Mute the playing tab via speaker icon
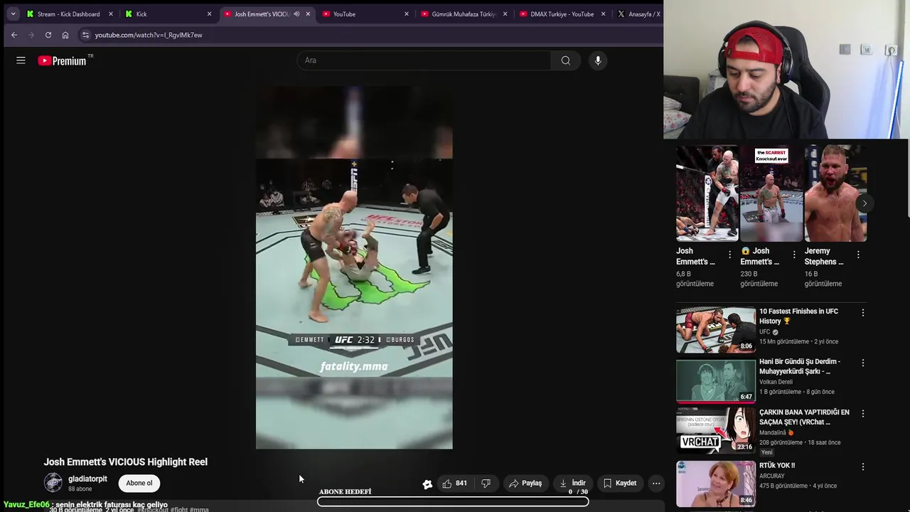The image size is (910, 512). pos(296,14)
